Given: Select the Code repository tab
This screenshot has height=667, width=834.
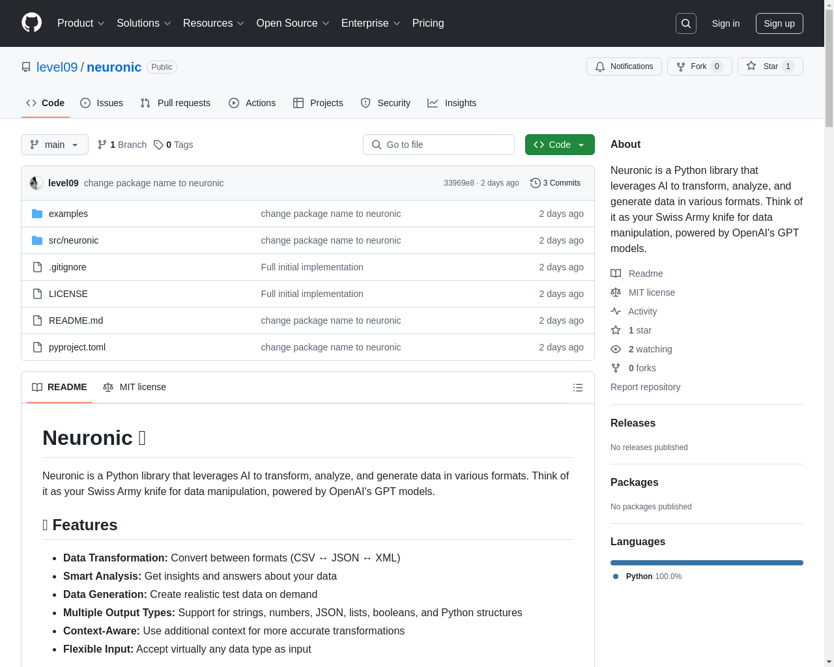Looking at the screenshot, I should point(45,103).
